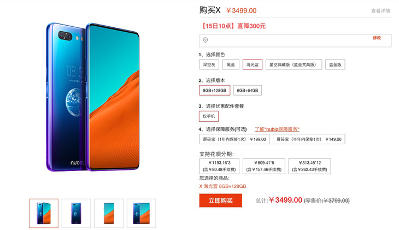Click the 立即购买 buy now button
Image resolution: width=399 pixels, height=230 pixels.
pyautogui.click(x=221, y=200)
